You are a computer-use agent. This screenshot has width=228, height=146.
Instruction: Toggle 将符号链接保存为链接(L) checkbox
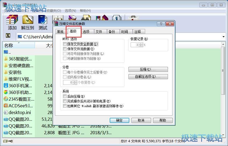pos(65,54)
